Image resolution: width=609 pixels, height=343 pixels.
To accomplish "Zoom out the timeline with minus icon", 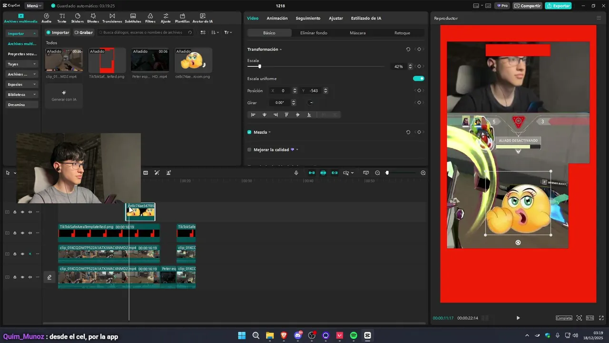I will click(377, 173).
